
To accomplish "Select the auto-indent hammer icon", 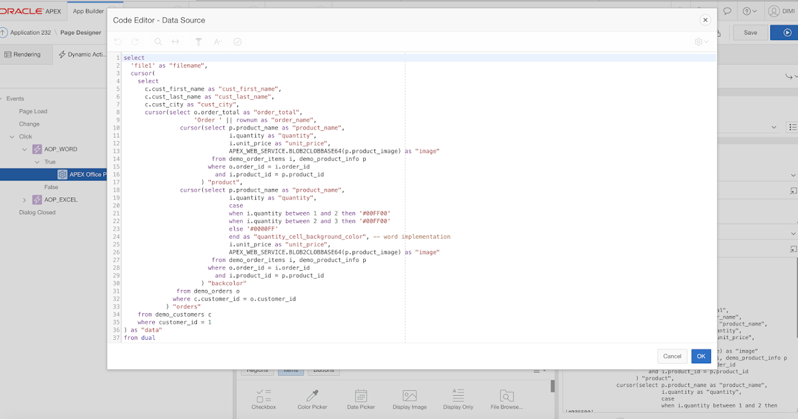I will (198, 41).
